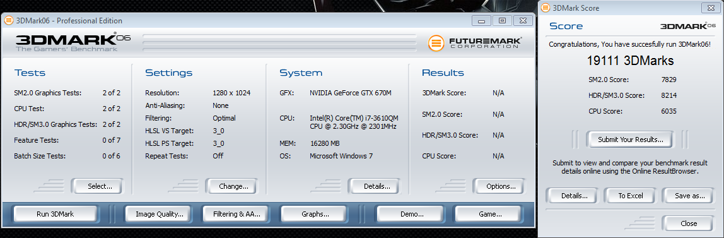Click the Settings section heading
Image resolution: width=724 pixels, height=238 pixels.
[168, 73]
